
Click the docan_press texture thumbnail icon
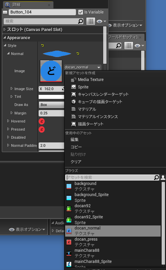pyautogui.click(x=69, y=242)
